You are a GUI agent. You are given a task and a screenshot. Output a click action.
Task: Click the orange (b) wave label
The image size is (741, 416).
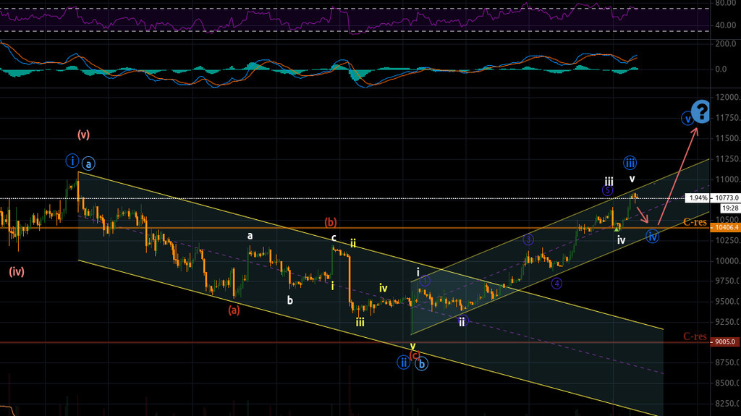coord(331,222)
